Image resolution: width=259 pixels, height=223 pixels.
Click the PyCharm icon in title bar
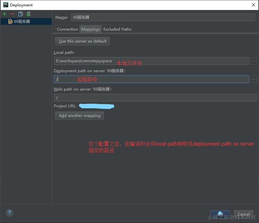pyautogui.click(x=5, y=5)
